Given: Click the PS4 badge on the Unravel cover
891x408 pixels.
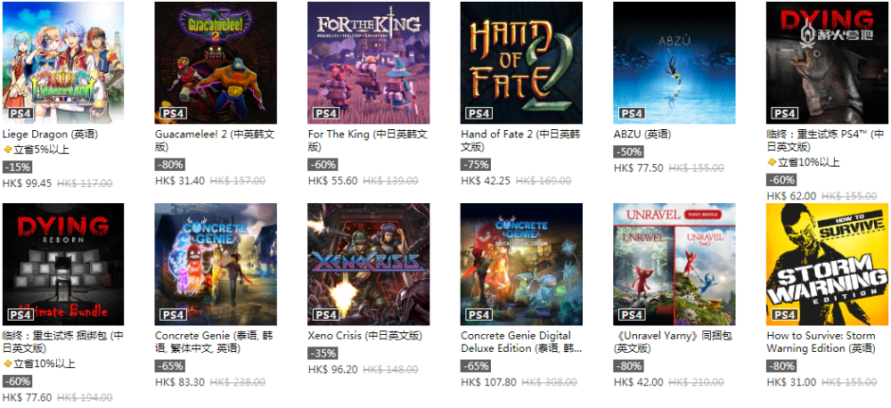Looking at the screenshot, I should point(632,314).
